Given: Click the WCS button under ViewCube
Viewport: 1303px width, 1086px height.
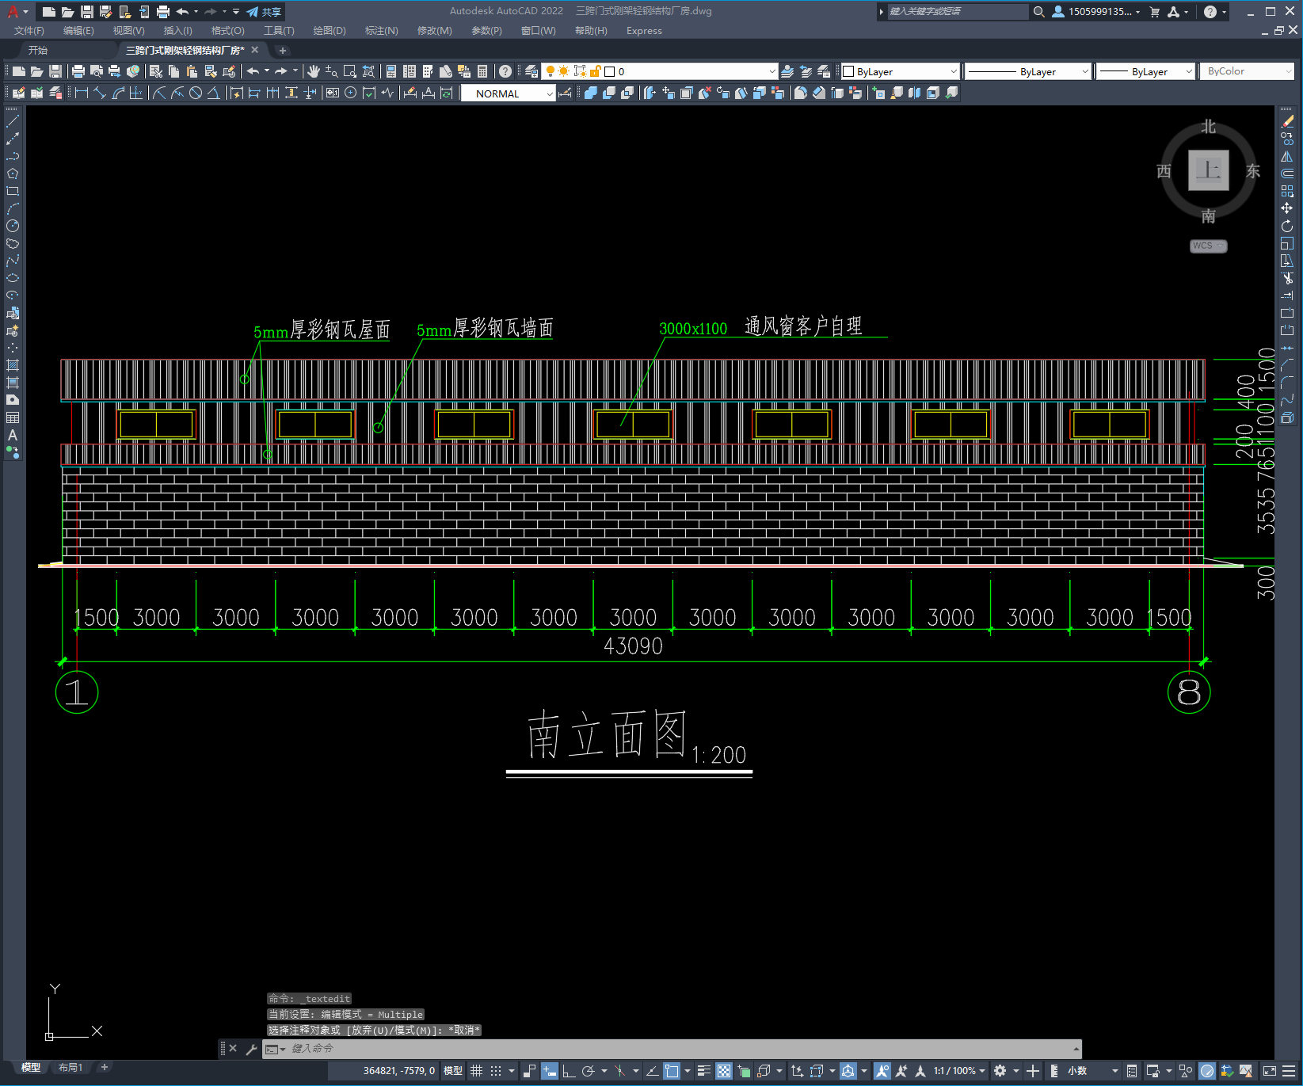Looking at the screenshot, I should pyautogui.click(x=1208, y=246).
